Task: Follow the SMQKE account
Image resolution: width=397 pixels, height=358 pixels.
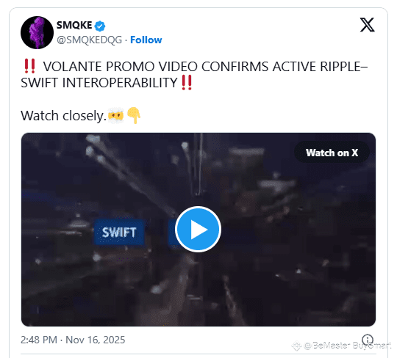Action: coord(146,40)
